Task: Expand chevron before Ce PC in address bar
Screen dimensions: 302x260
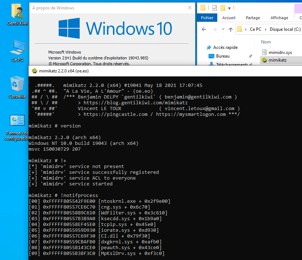Action: pyautogui.click(x=246, y=29)
